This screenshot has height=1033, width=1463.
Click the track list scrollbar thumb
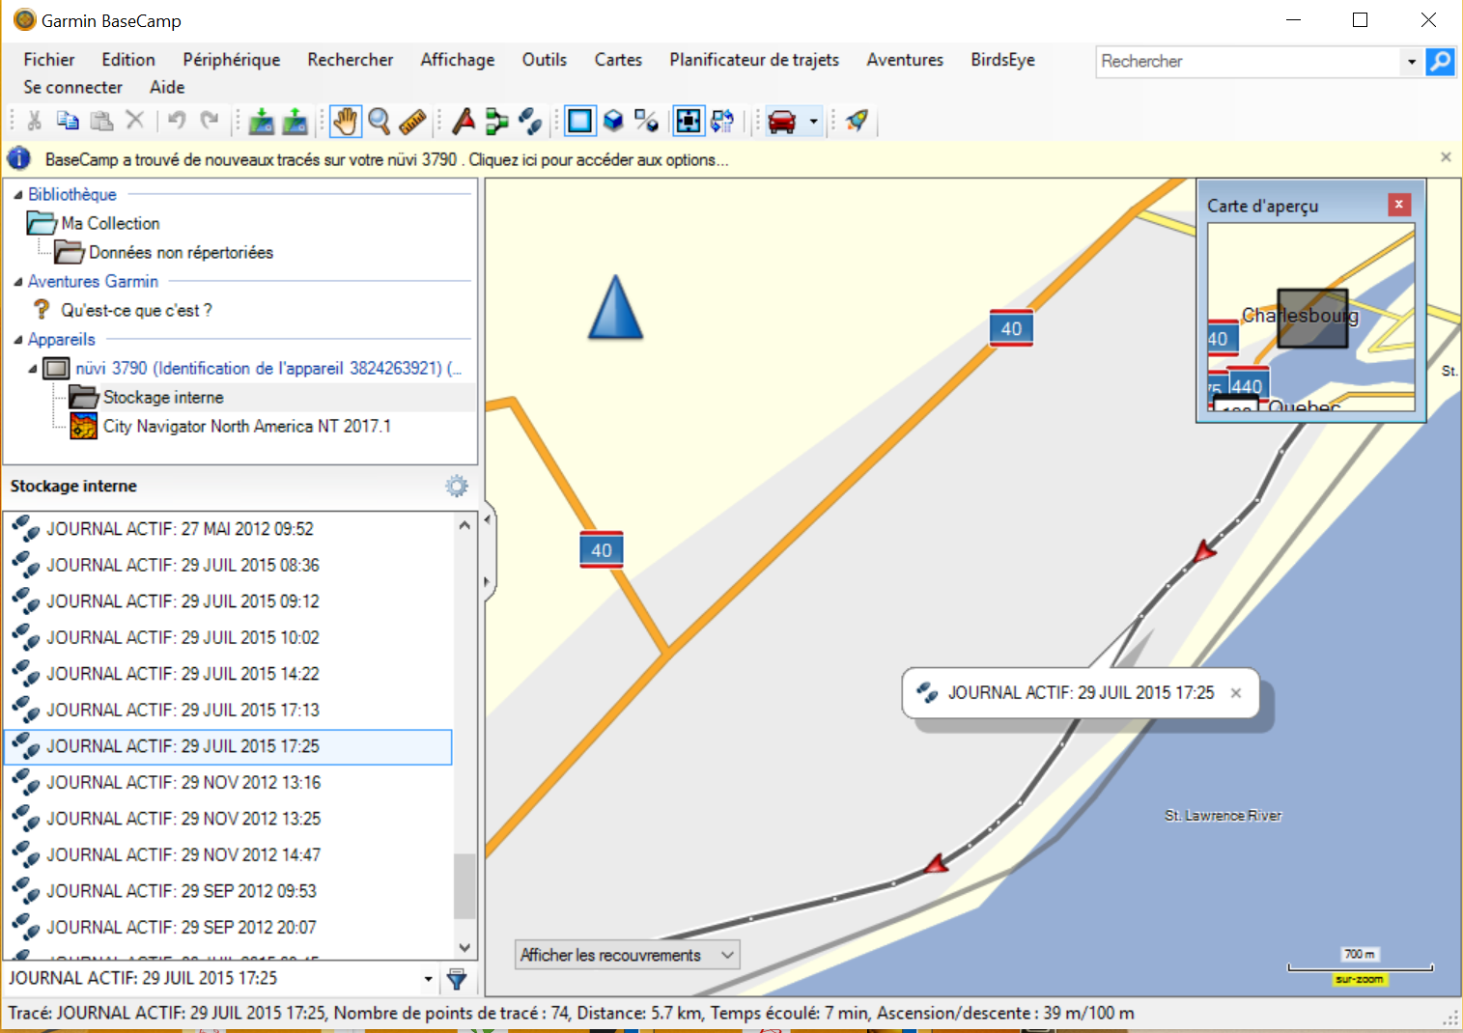coord(464,885)
